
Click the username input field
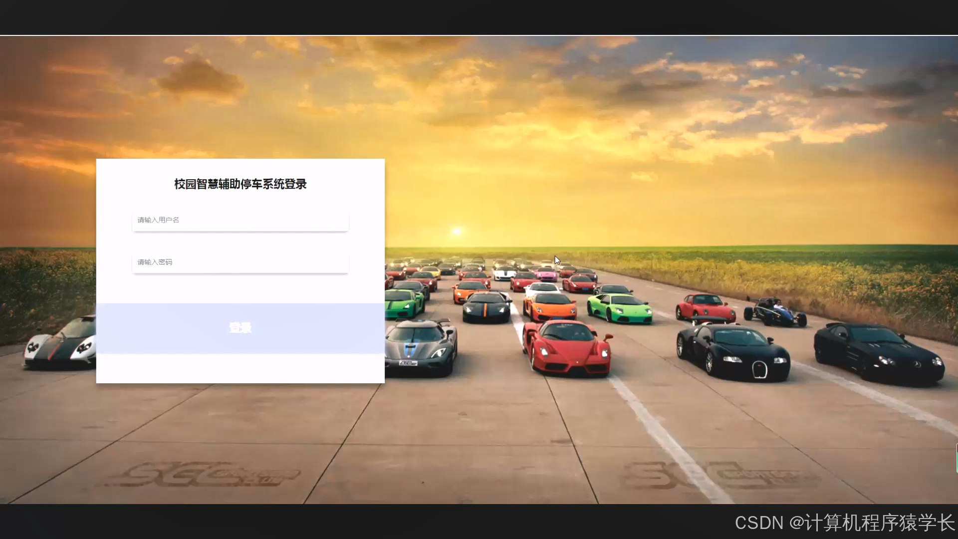(x=240, y=220)
